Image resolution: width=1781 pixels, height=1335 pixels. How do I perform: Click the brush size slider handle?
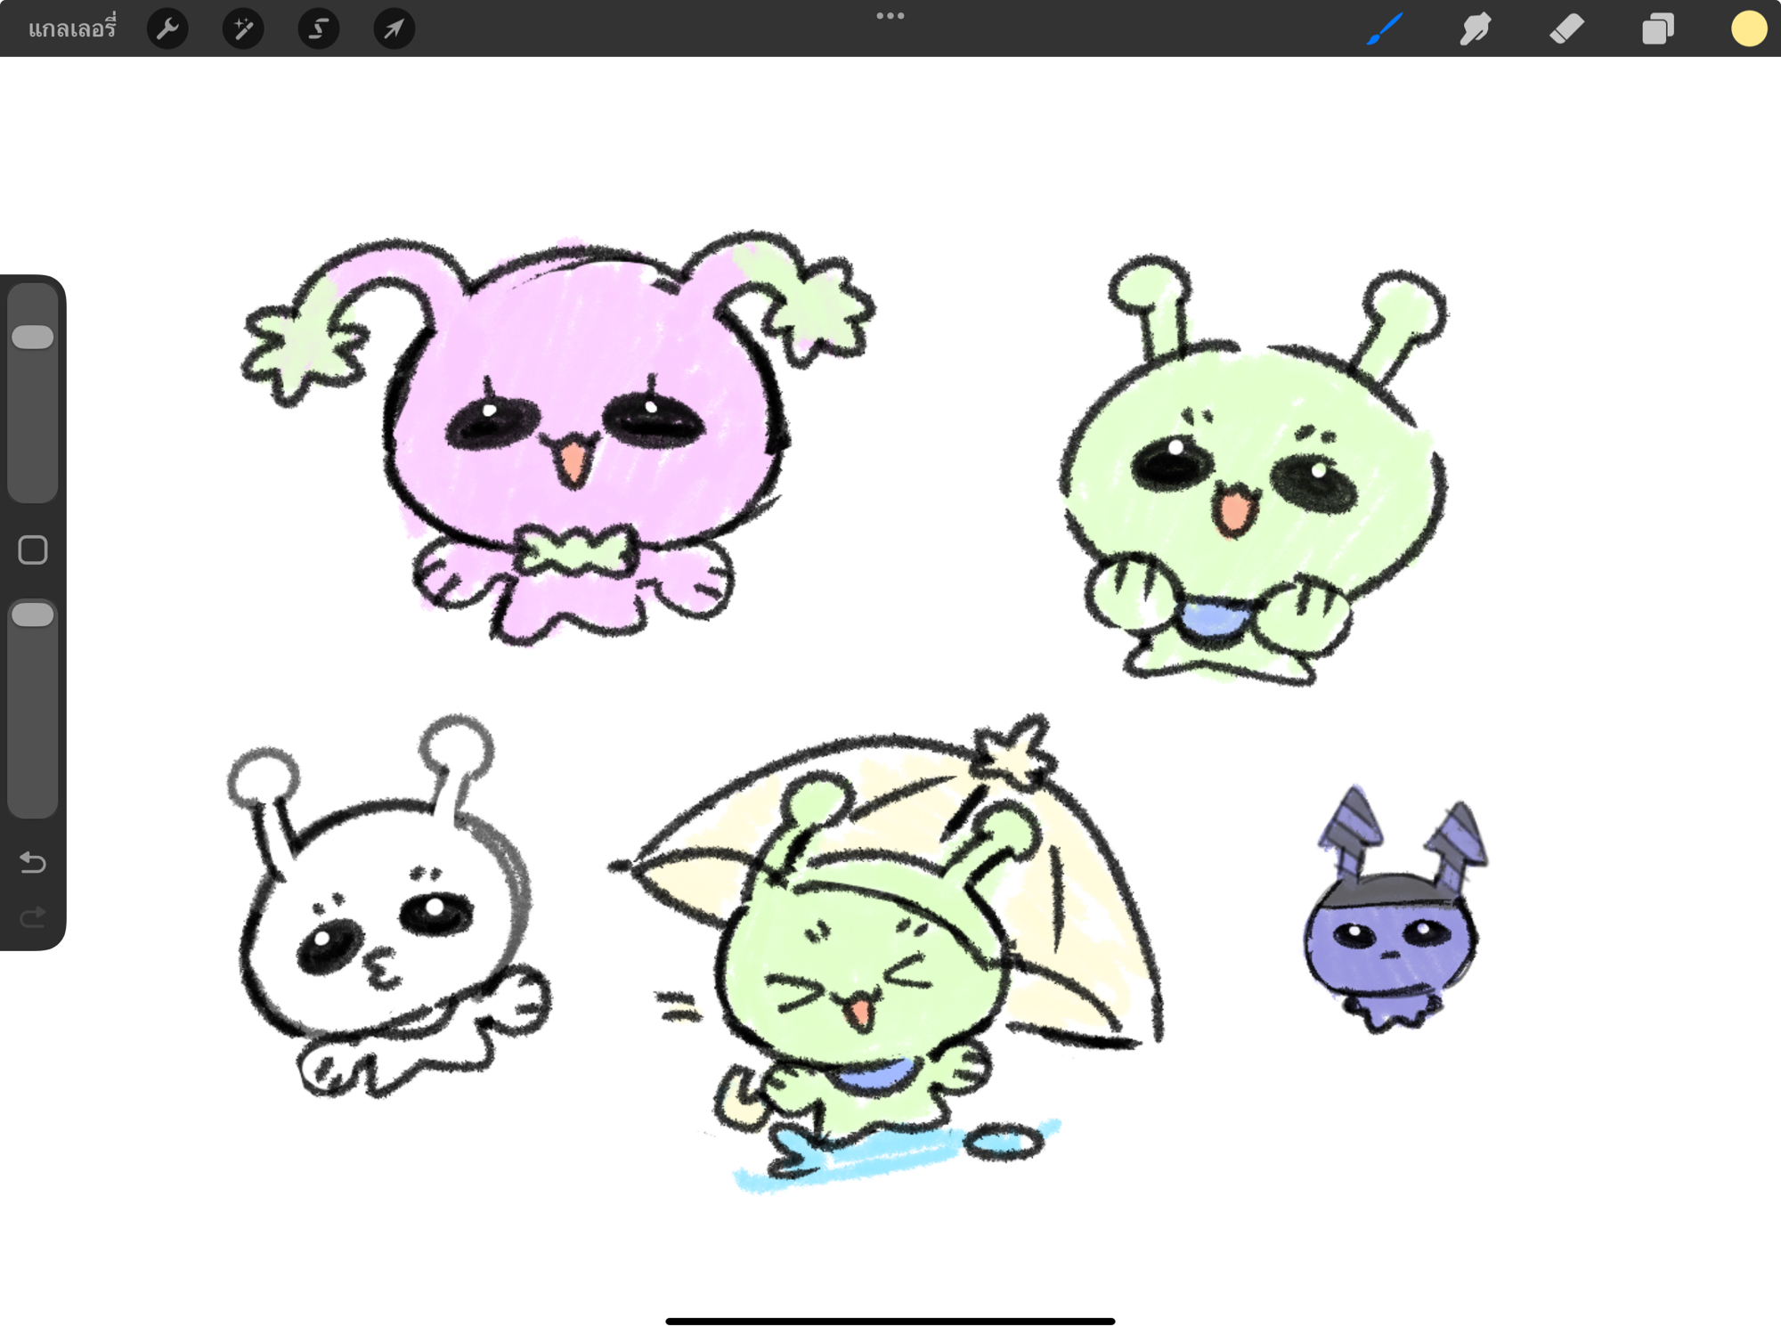pos(33,338)
